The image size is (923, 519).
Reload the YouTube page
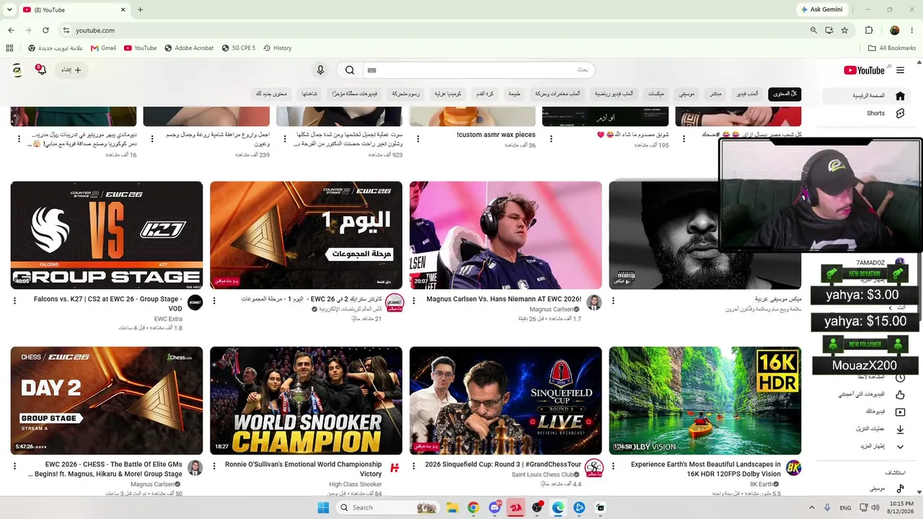pyautogui.click(x=45, y=30)
